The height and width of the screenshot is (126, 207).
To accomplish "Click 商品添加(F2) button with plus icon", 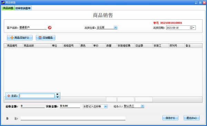I will (x=20, y=38).
